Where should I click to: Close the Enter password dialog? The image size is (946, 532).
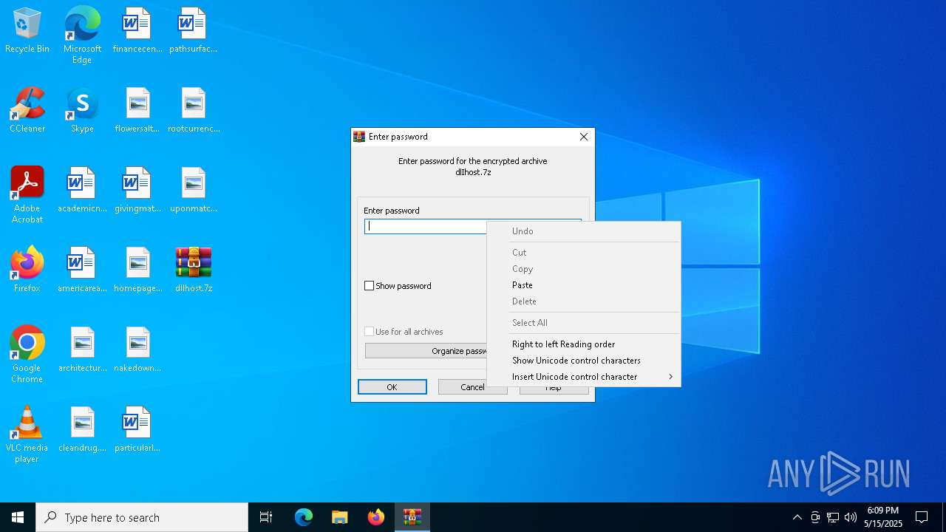(584, 137)
